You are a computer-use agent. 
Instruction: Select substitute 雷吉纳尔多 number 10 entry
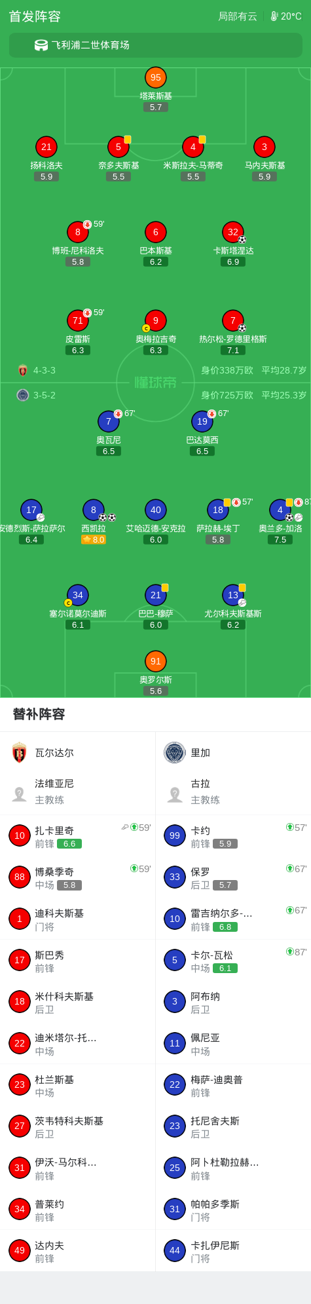pos(234,919)
